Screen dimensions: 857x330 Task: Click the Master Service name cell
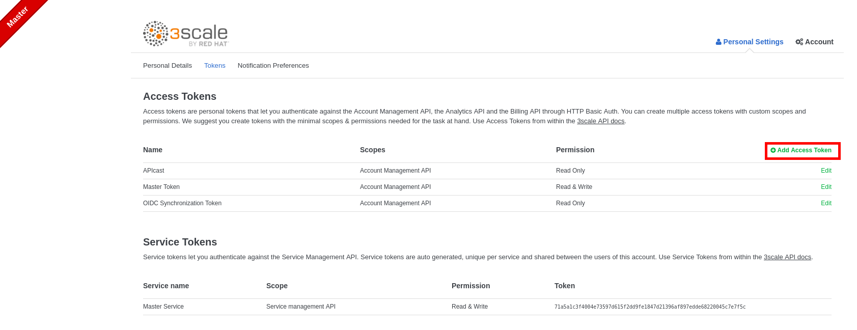[x=163, y=307]
